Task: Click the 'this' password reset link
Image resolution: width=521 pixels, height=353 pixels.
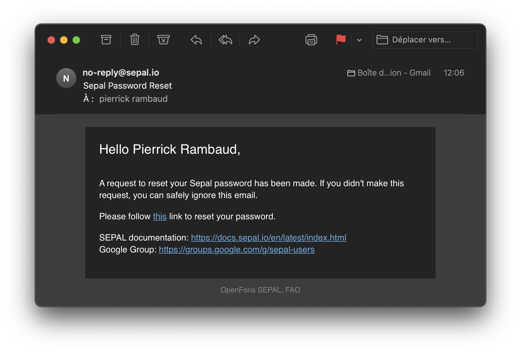Action: coord(159,216)
